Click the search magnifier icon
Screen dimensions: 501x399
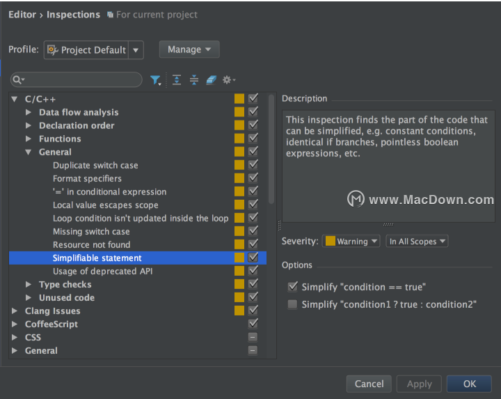click(x=19, y=79)
